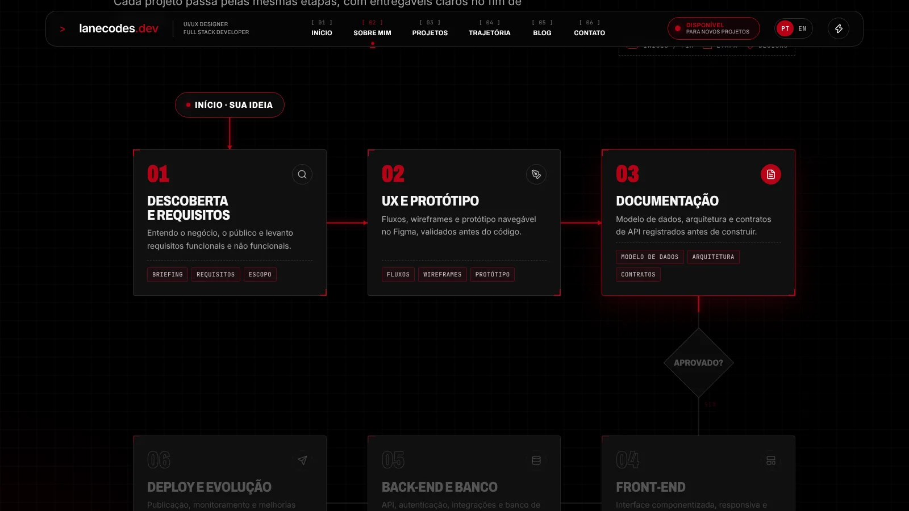Click the Deploy e Evolução heading
The image size is (909, 511).
pos(209,487)
